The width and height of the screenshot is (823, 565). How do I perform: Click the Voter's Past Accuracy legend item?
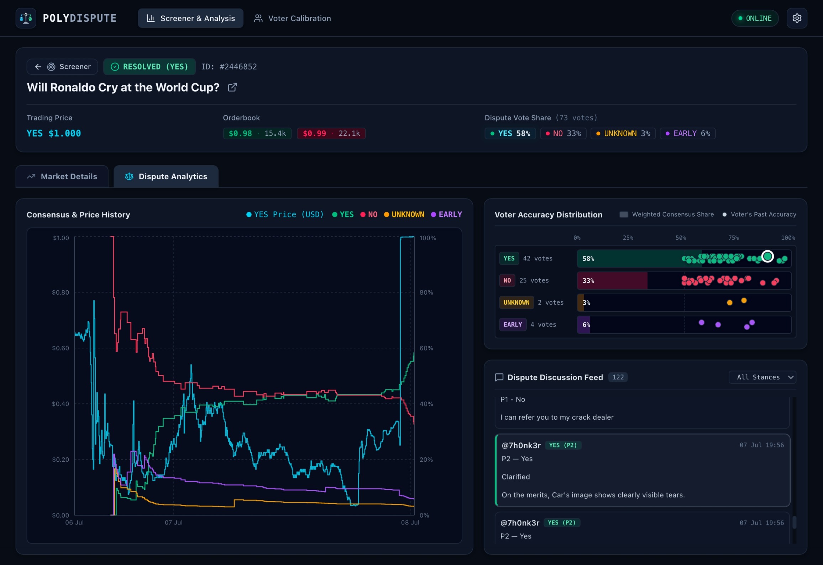[x=759, y=214]
